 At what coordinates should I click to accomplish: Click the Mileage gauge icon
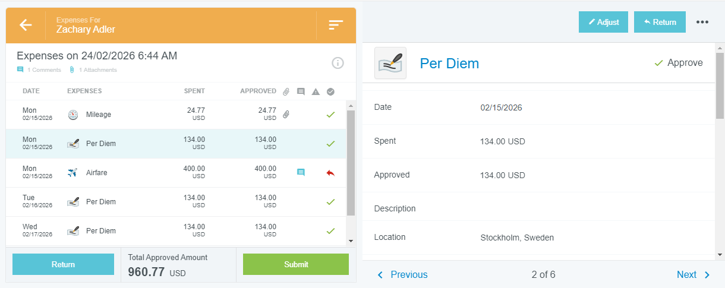coord(73,115)
